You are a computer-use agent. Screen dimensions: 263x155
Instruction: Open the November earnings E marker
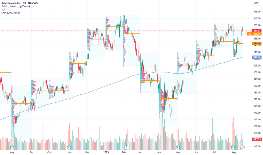click(69, 147)
